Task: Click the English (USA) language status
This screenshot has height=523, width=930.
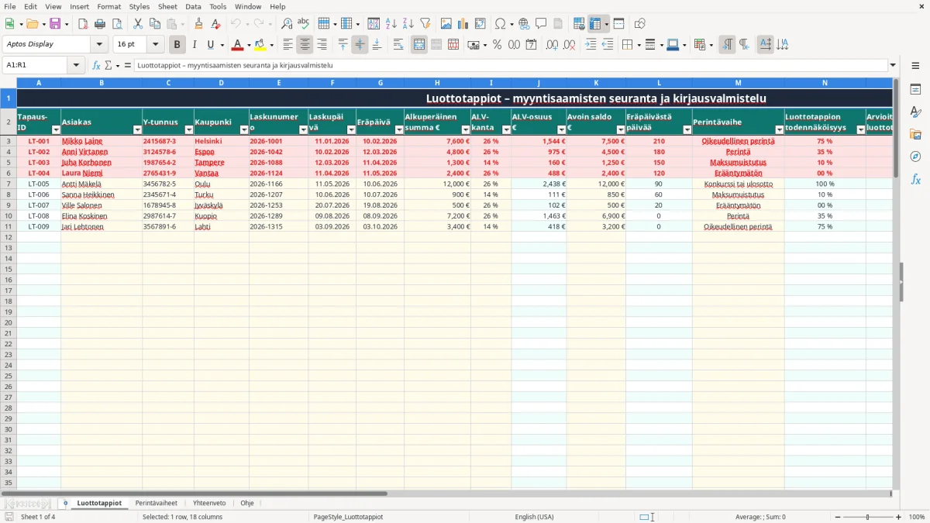Action: [x=534, y=517]
